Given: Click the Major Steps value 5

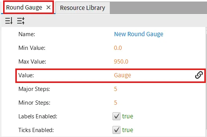Looking at the screenshot, I should point(116,89).
